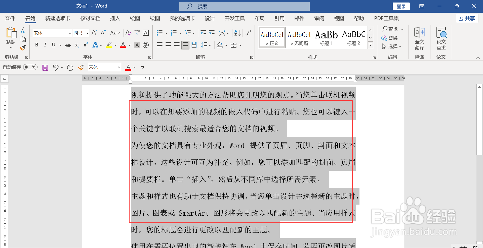This screenshot has height=248, width=483.
Task: Expand the numbering list dropdown arrow
Action: tap(180, 33)
